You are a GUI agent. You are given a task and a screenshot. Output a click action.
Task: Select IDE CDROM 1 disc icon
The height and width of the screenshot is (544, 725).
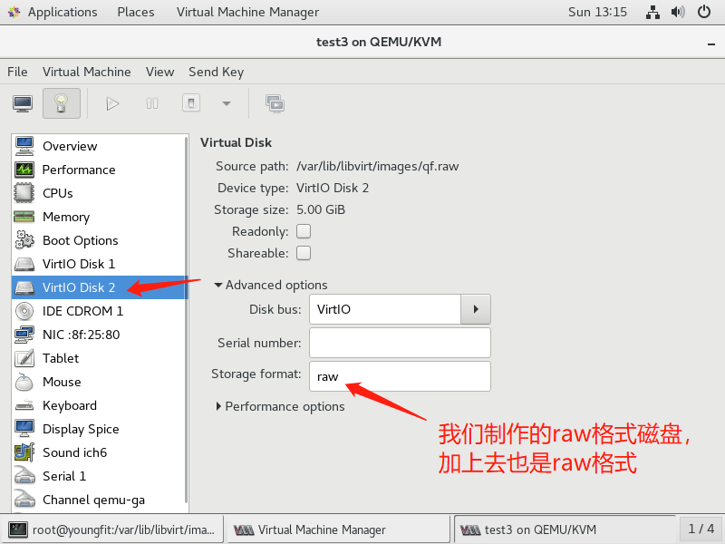(x=24, y=311)
